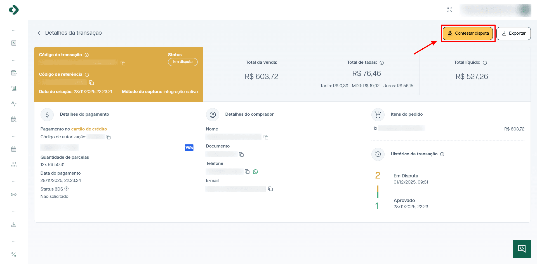This screenshot has width=537, height=264.
Task: Click the Em disputa status badge
Action: coord(183,62)
